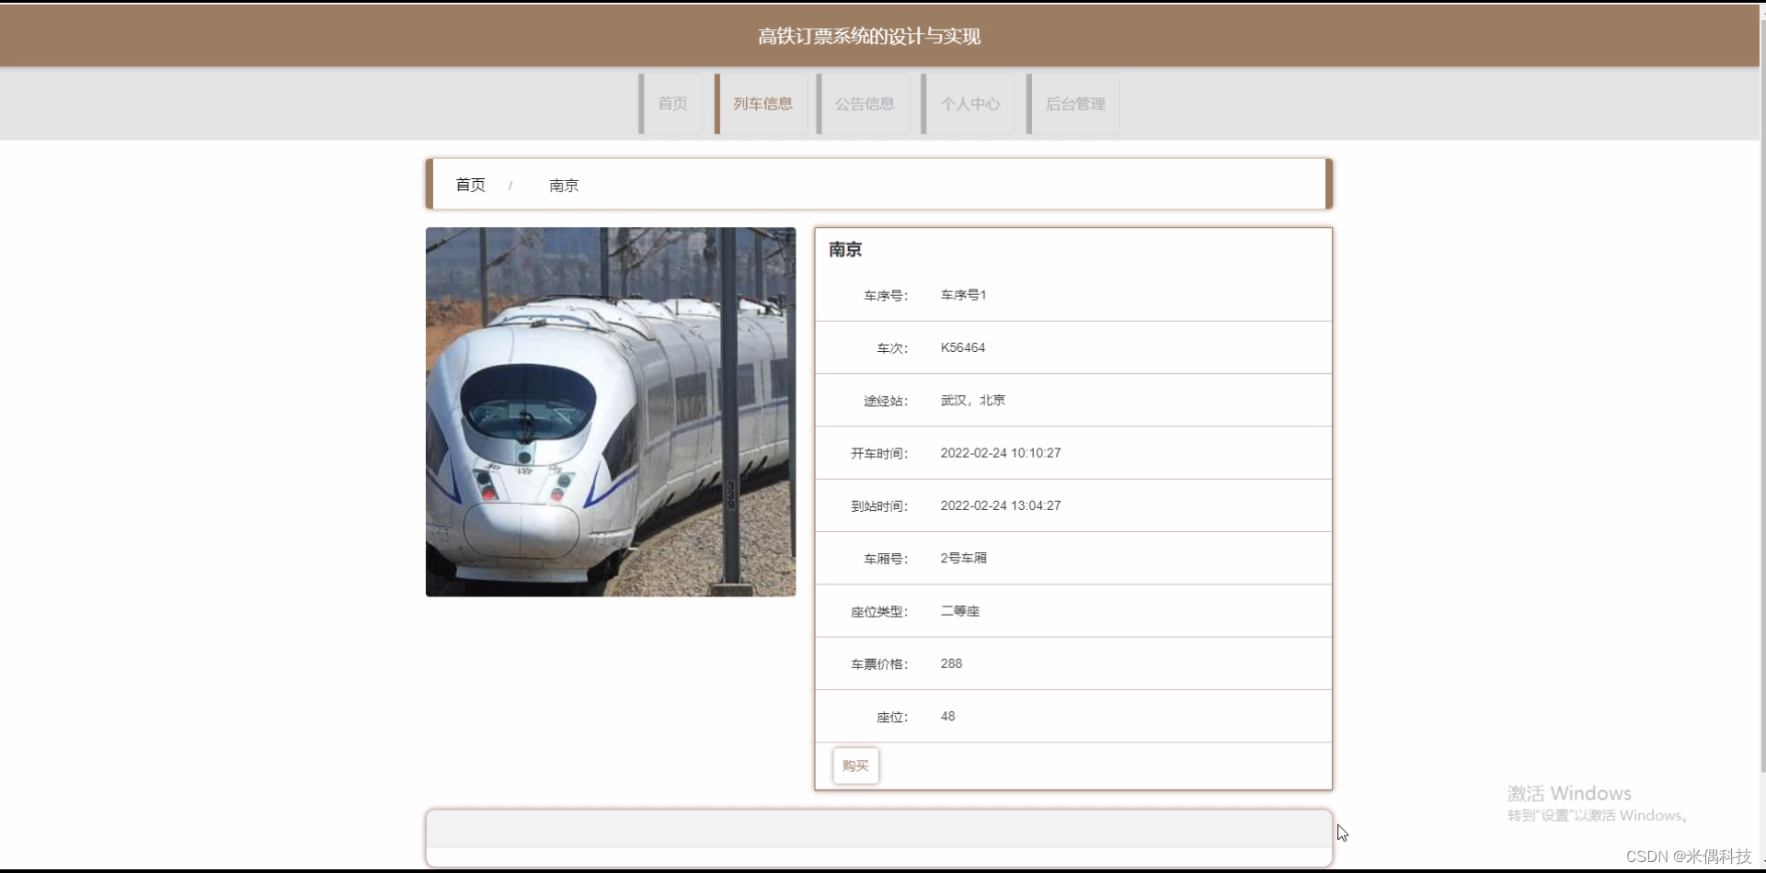Open the 公告信息 tab
The height and width of the screenshot is (873, 1766).
(864, 103)
